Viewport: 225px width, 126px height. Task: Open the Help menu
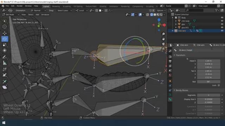tap(36, 6)
